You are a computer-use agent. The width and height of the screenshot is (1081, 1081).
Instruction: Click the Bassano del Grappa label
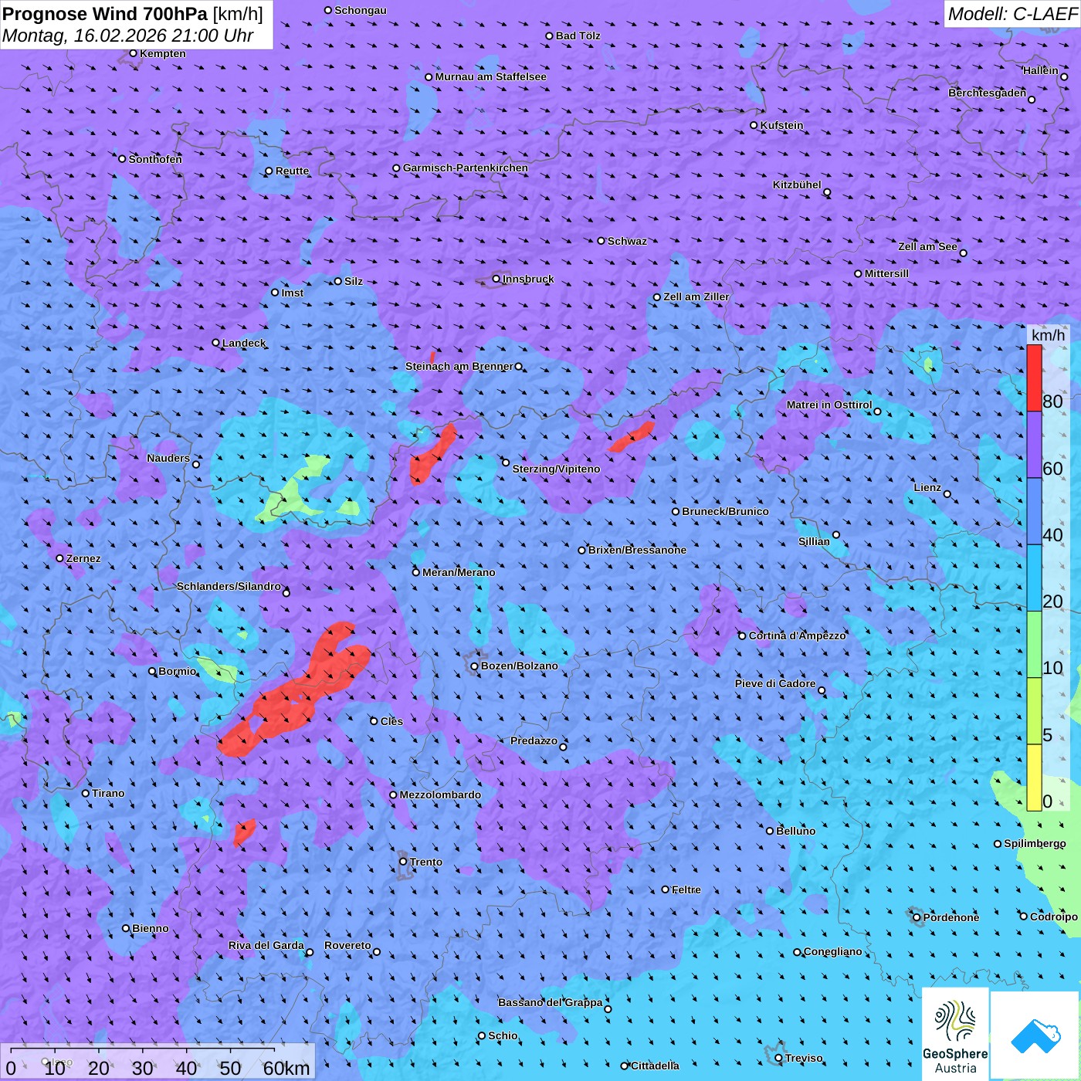tap(550, 1002)
